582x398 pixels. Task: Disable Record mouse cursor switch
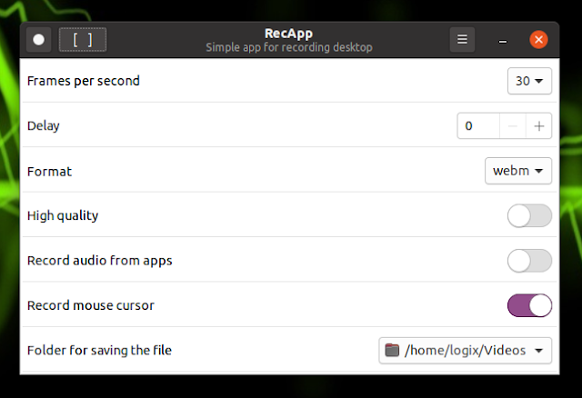pyautogui.click(x=529, y=305)
